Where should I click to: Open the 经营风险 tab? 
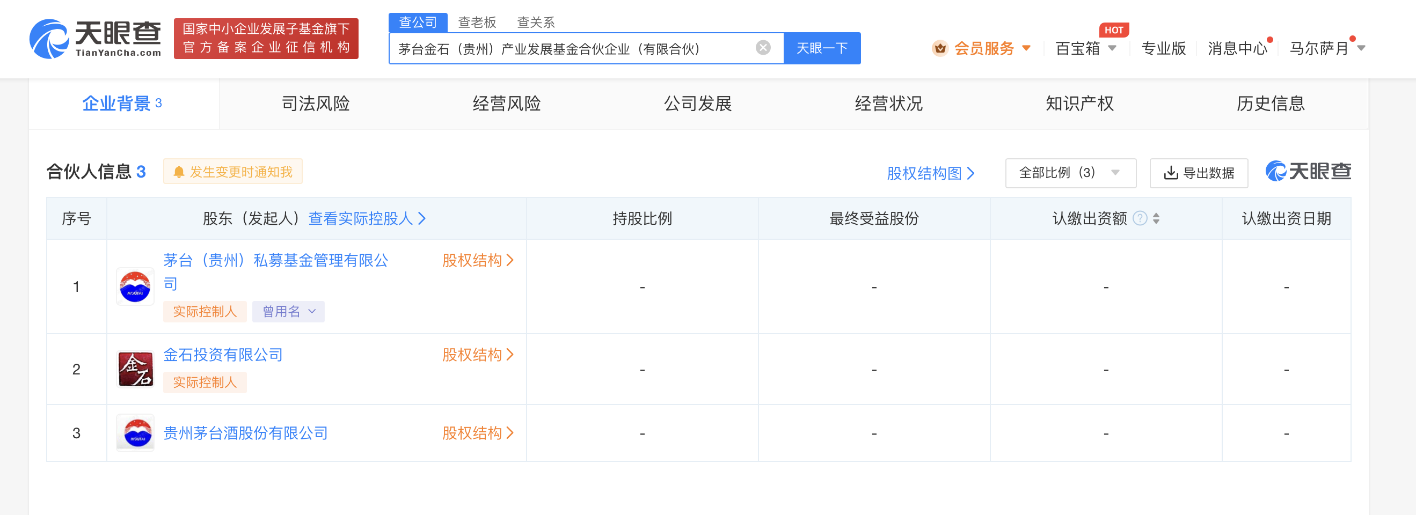click(506, 104)
